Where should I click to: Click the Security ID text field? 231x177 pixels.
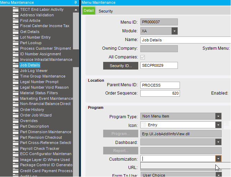click(159, 65)
